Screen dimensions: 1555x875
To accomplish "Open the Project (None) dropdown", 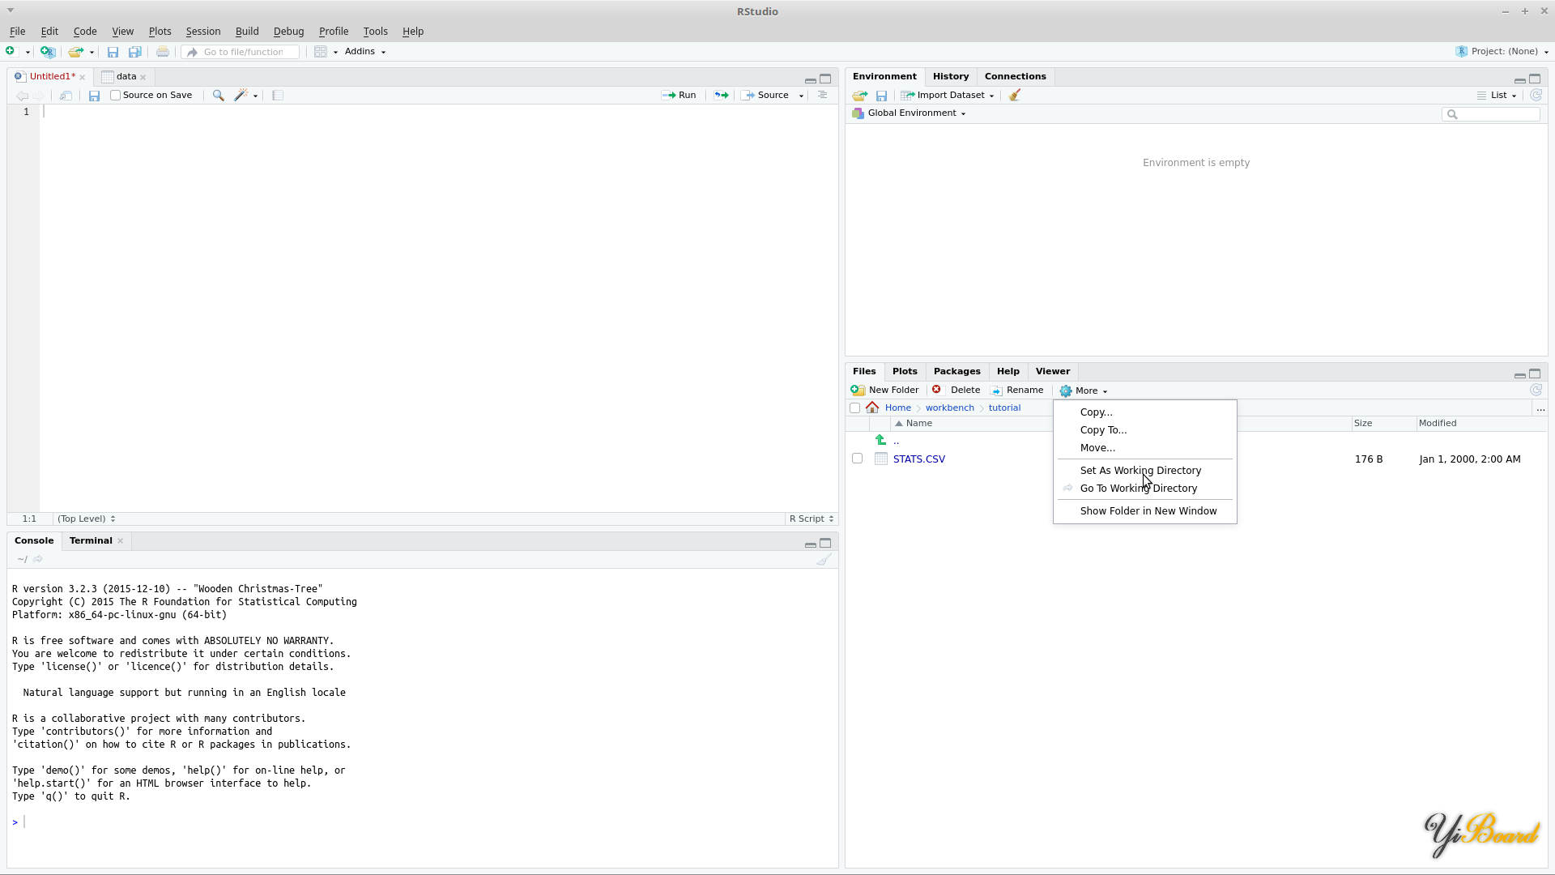I will coord(1502,51).
